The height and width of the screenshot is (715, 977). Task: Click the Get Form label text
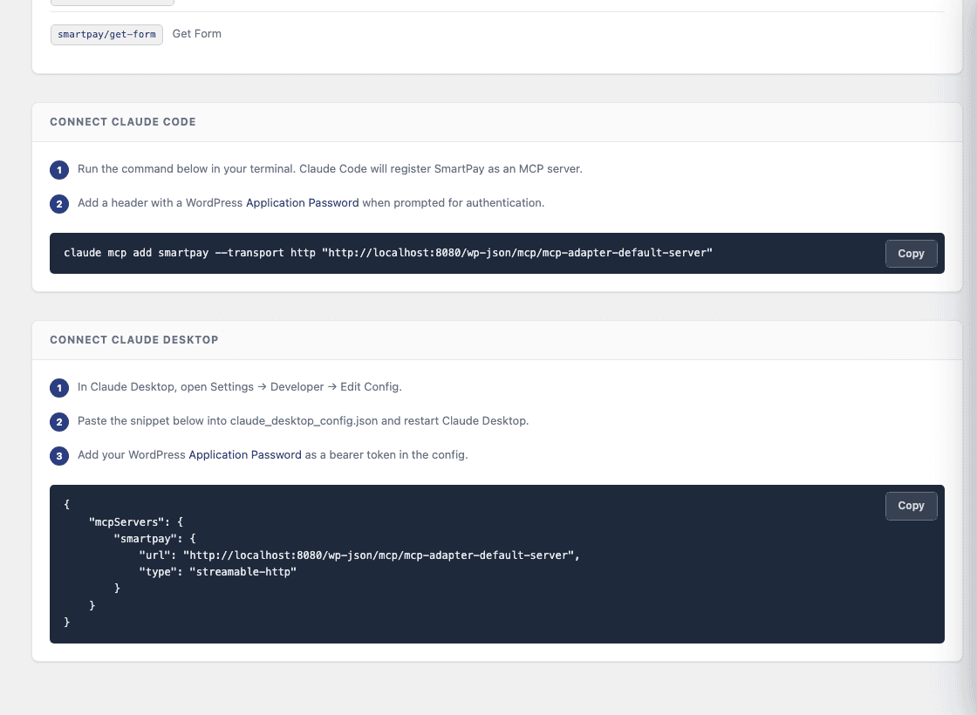[197, 34]
